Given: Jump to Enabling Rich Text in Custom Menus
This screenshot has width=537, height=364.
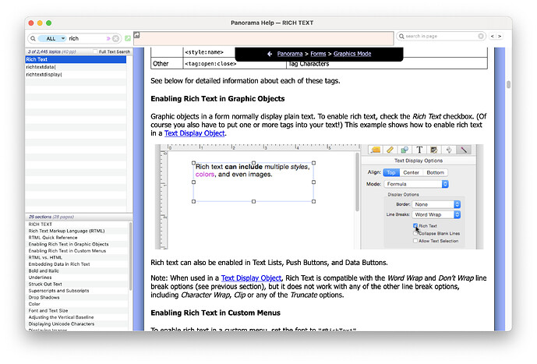Looking at the screenshot, I should pyautogui.click(x=67, y=251).
